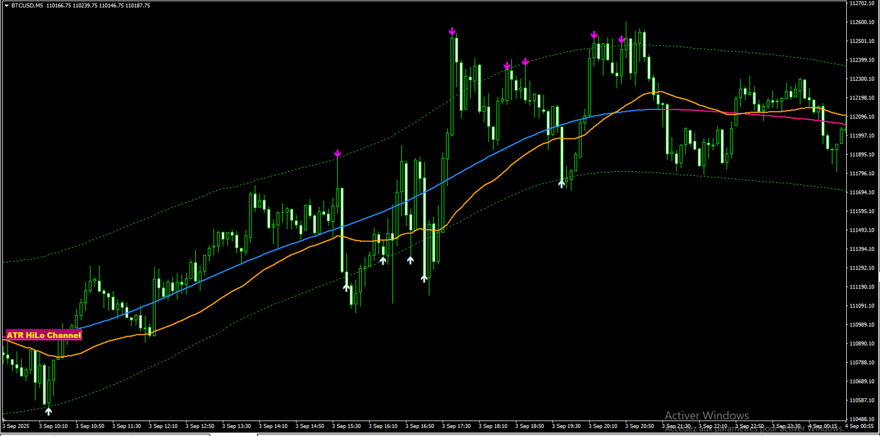Click the 3 Sep 22:50 time label
880x436 pixels.
click(x=749, y=426)
